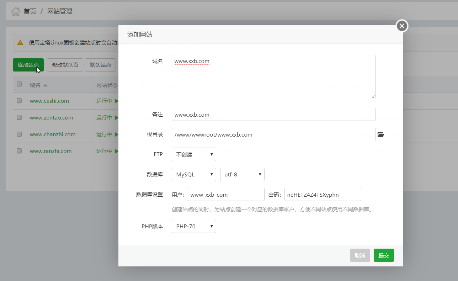The image size is (458, 281).
Task: Open folder browser for root directory
Action: [381, 134]
